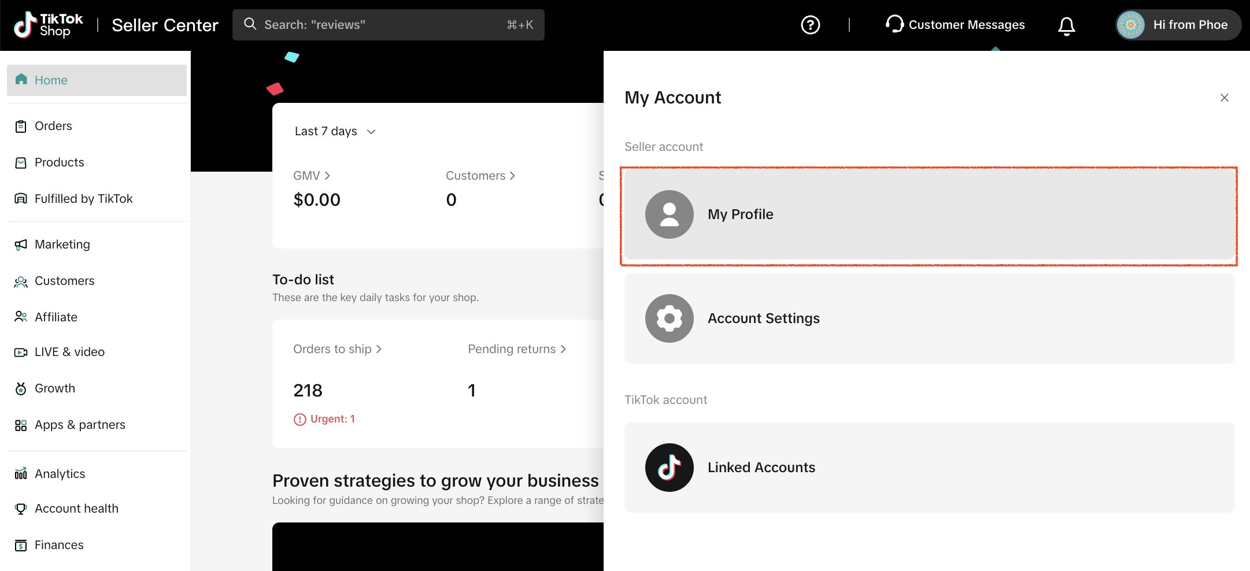The image size is (1250, 571).
Task: Click the Account Settings gear icon
Action: 669,318
